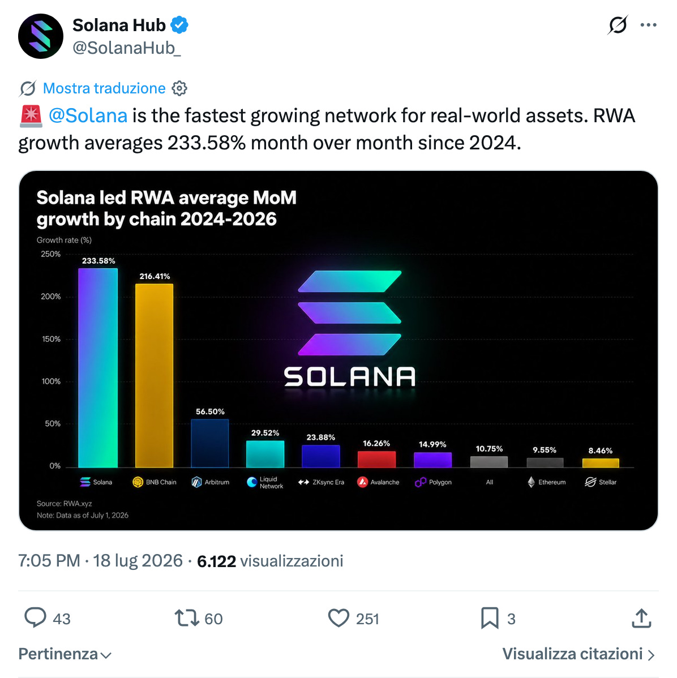Open the @Solana mention link

[88, 115]
